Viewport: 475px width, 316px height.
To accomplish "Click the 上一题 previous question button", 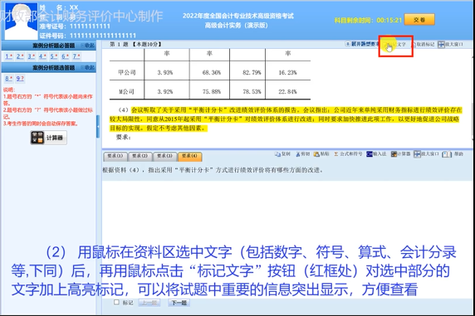I will click(149, 303).
